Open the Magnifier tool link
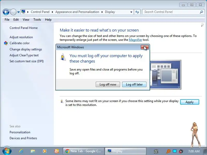The height and width of the screenshot is (155, 207). coord(135,40)
